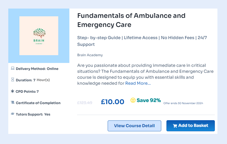This screenshot has width=227, height=144.
Task: Click the Tutors Support: Yes label
Action: pos(33,114)
